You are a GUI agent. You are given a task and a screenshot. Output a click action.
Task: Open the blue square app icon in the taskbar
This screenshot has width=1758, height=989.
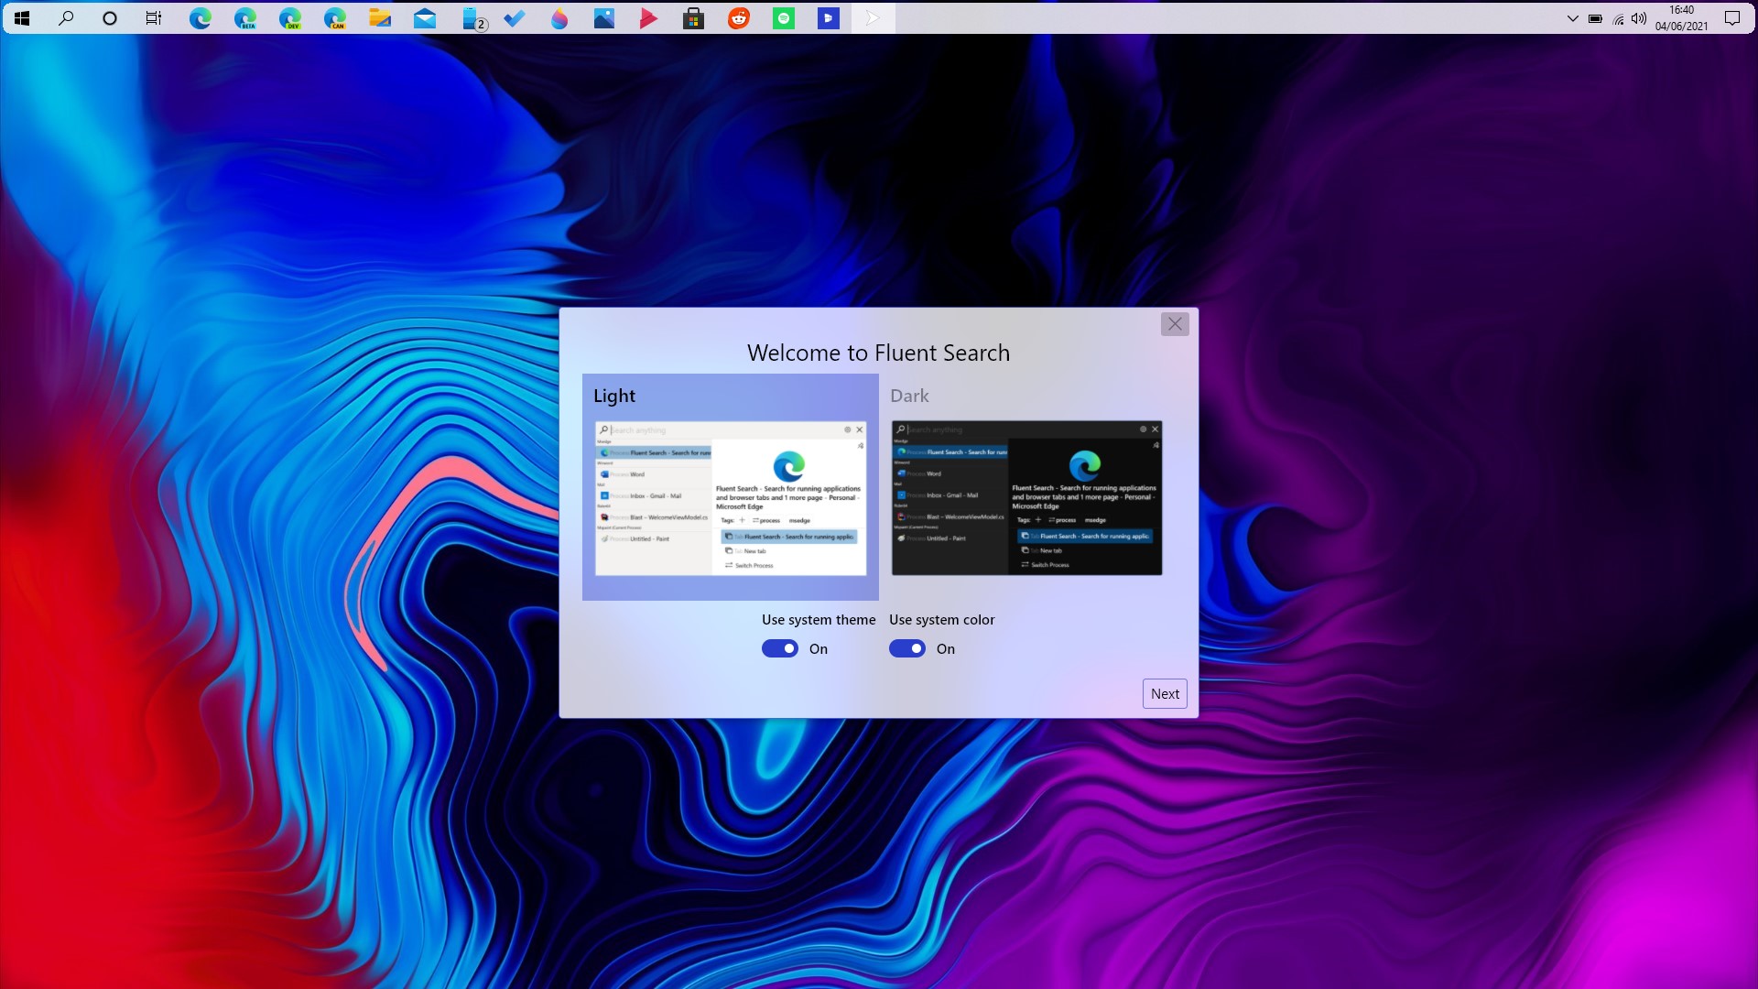click(828, 18)
